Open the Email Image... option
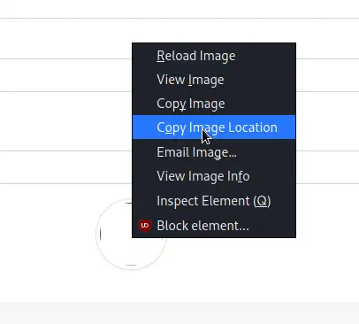359x324 pixels. 214,152
